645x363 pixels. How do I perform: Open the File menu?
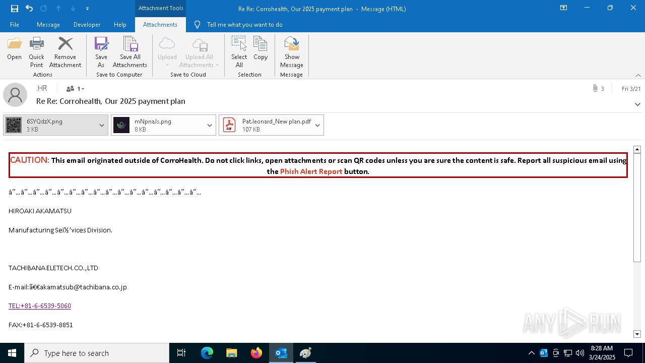click(15, 25)
